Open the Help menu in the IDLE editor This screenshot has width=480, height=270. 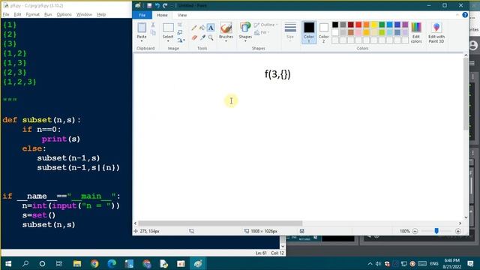click(x=101, y=14)
